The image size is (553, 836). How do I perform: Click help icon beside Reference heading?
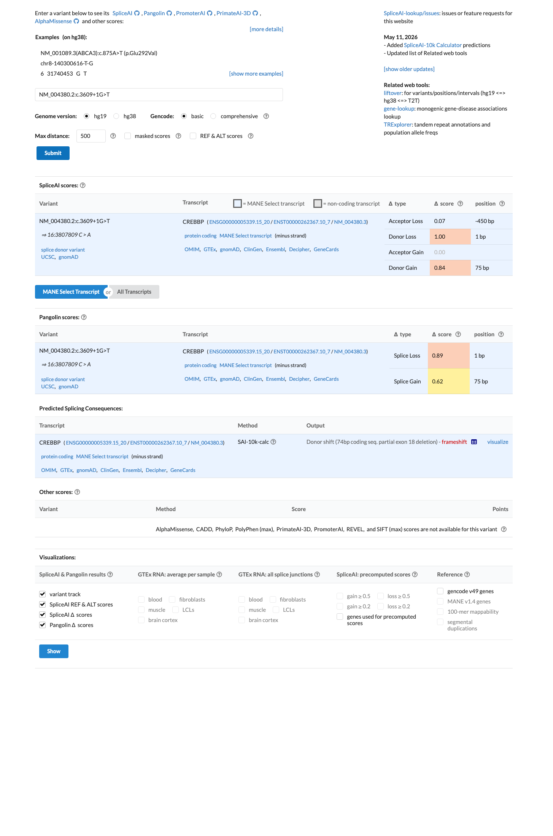467,575
